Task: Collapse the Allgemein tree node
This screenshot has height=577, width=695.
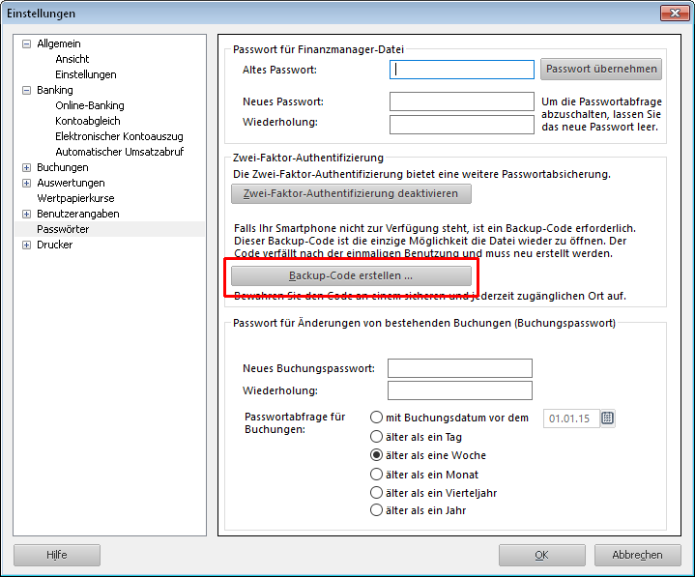Action: (26, 44)
